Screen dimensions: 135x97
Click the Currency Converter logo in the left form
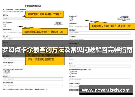click(x=58, y=24)
